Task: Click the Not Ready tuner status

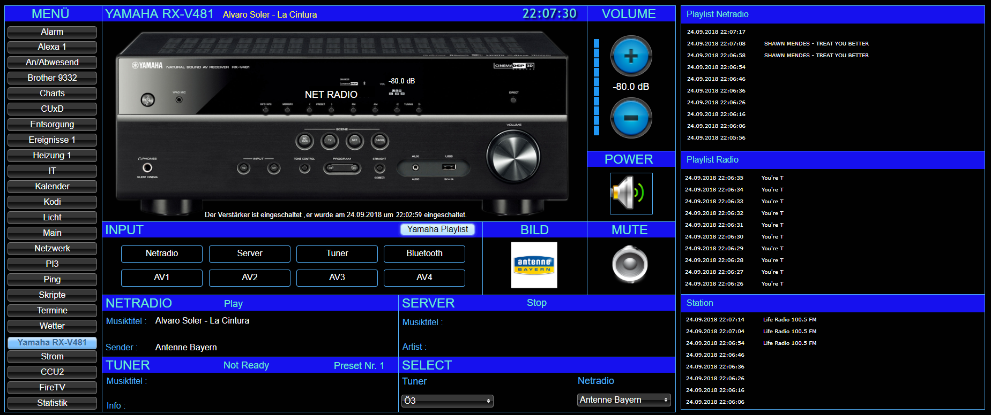Action: [246, 365]
